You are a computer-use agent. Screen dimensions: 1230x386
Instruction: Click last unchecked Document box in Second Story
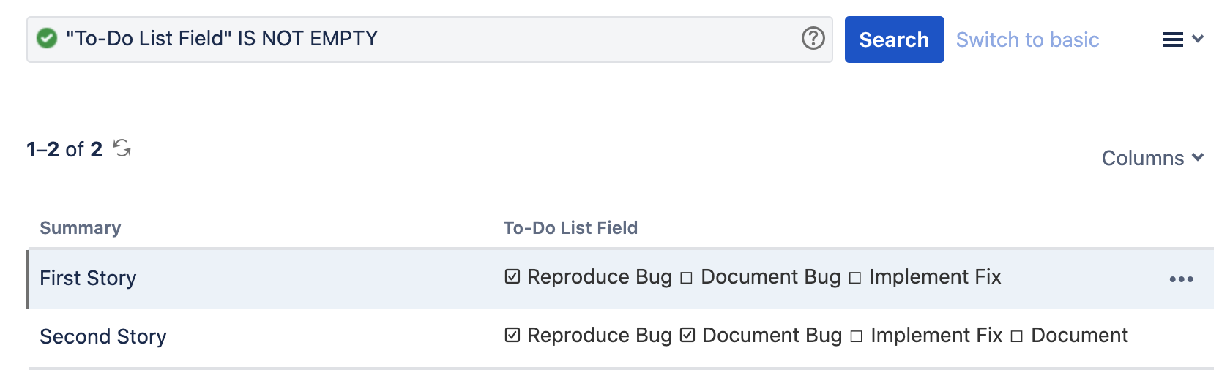point(1016,336)
